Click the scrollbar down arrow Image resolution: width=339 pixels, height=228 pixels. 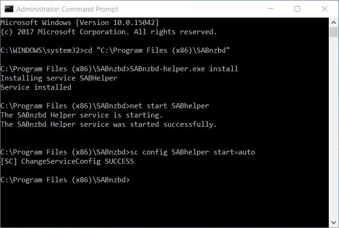pyautogui.click(x=333, y=222)
